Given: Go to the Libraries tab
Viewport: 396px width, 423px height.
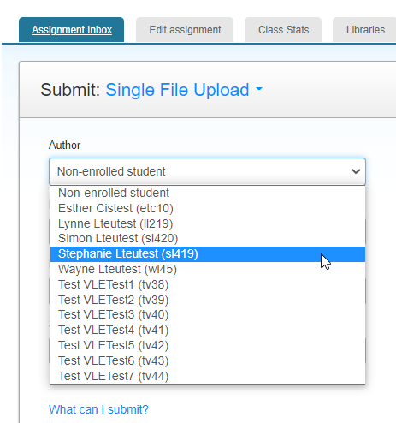Looking at the screenshot, I should coord(364,30).
